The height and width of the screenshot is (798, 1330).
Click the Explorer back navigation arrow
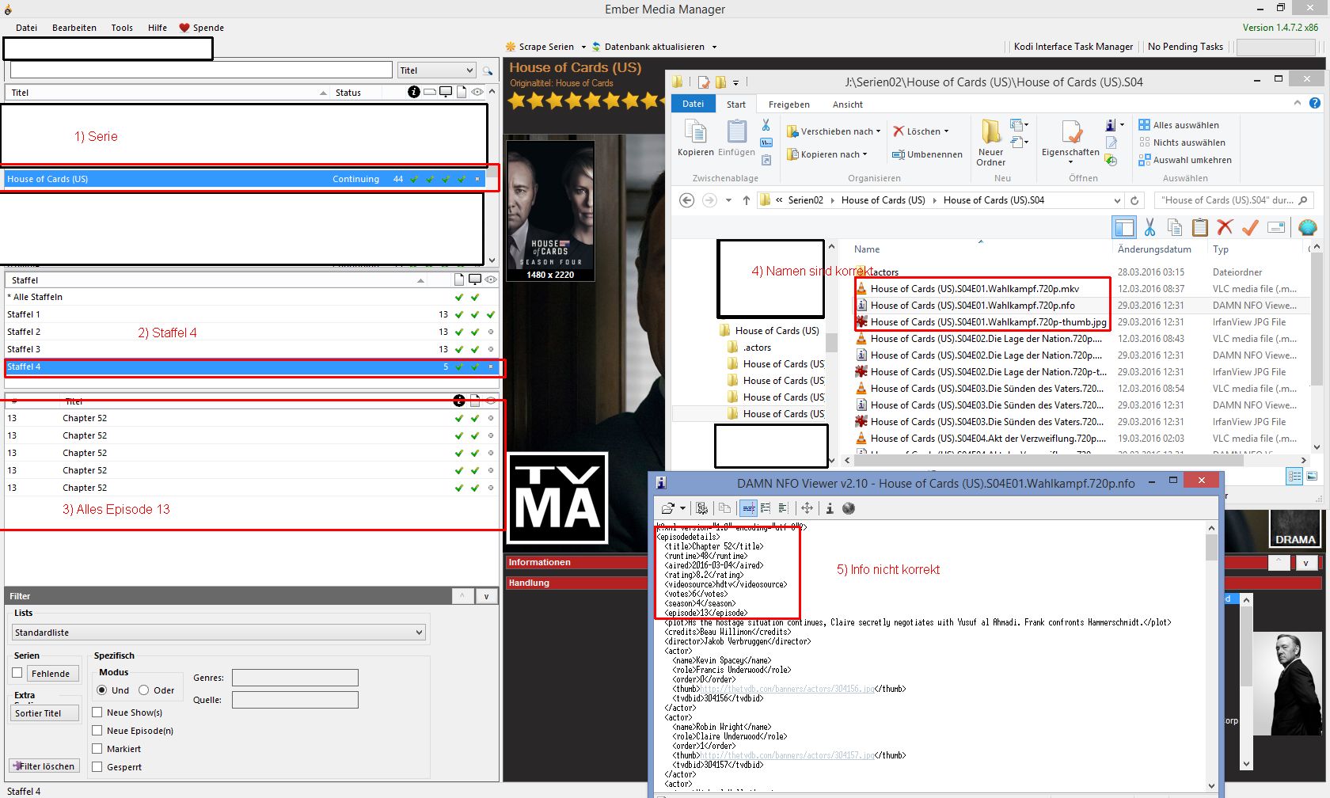pos(687,200)
